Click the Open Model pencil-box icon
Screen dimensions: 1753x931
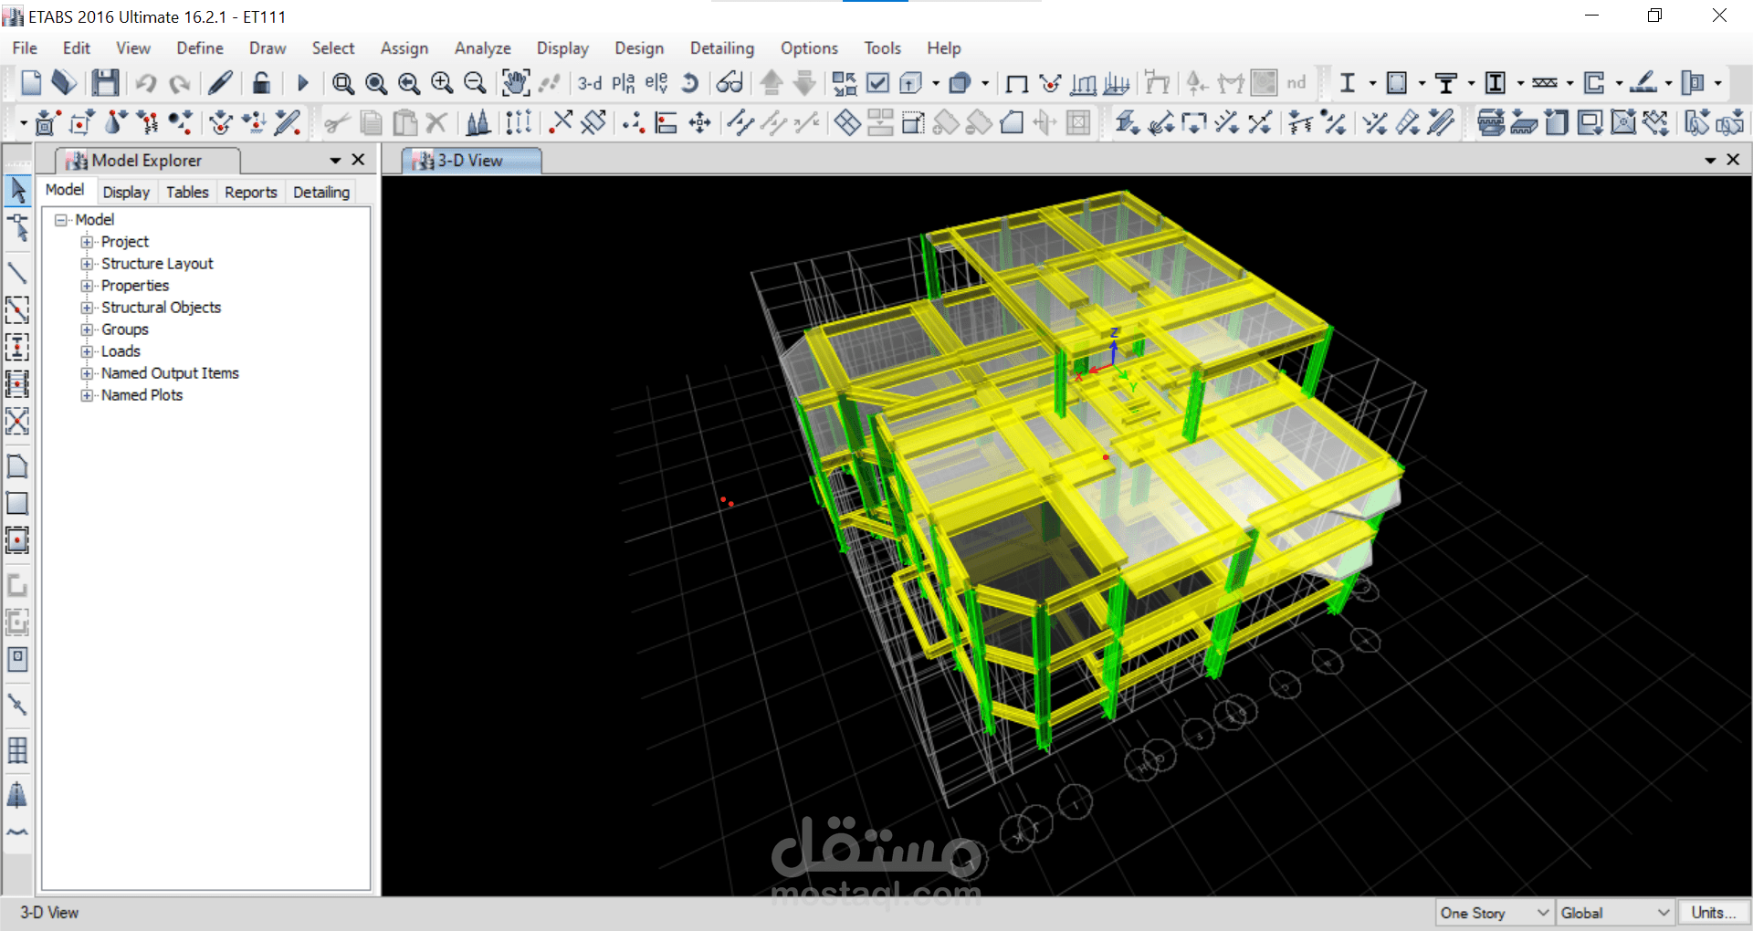tap(63, 83)
